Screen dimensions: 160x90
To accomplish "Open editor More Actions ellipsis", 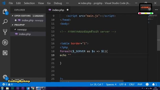I will [156, 10].
